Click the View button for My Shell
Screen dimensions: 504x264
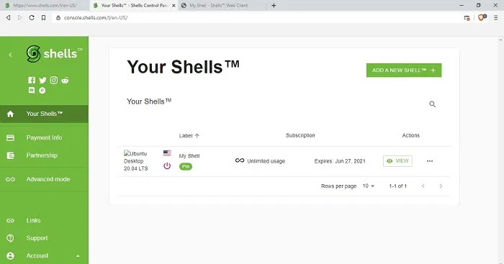click(397, 161)
